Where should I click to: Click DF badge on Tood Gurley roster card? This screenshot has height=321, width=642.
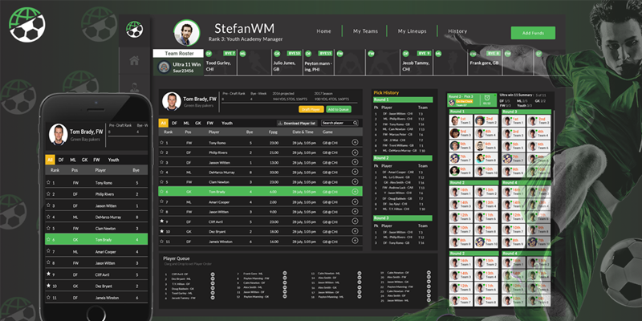[209, 54]
